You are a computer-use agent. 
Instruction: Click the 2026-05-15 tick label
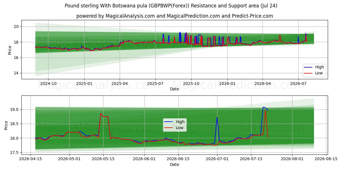(x=103, y=159)
